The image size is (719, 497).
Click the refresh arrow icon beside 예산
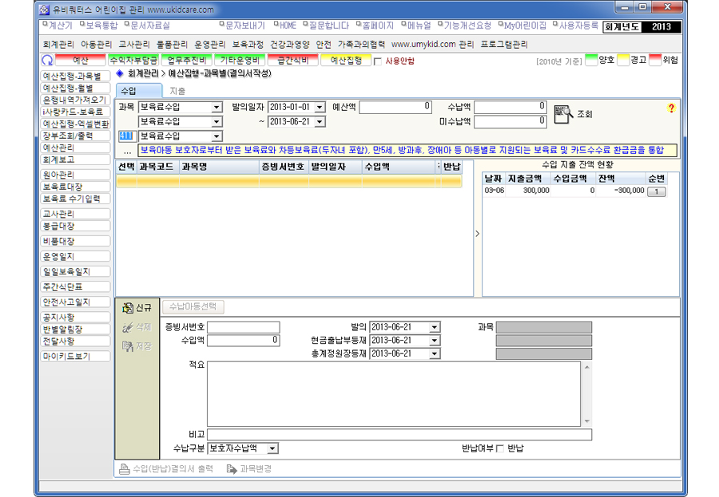47,61
